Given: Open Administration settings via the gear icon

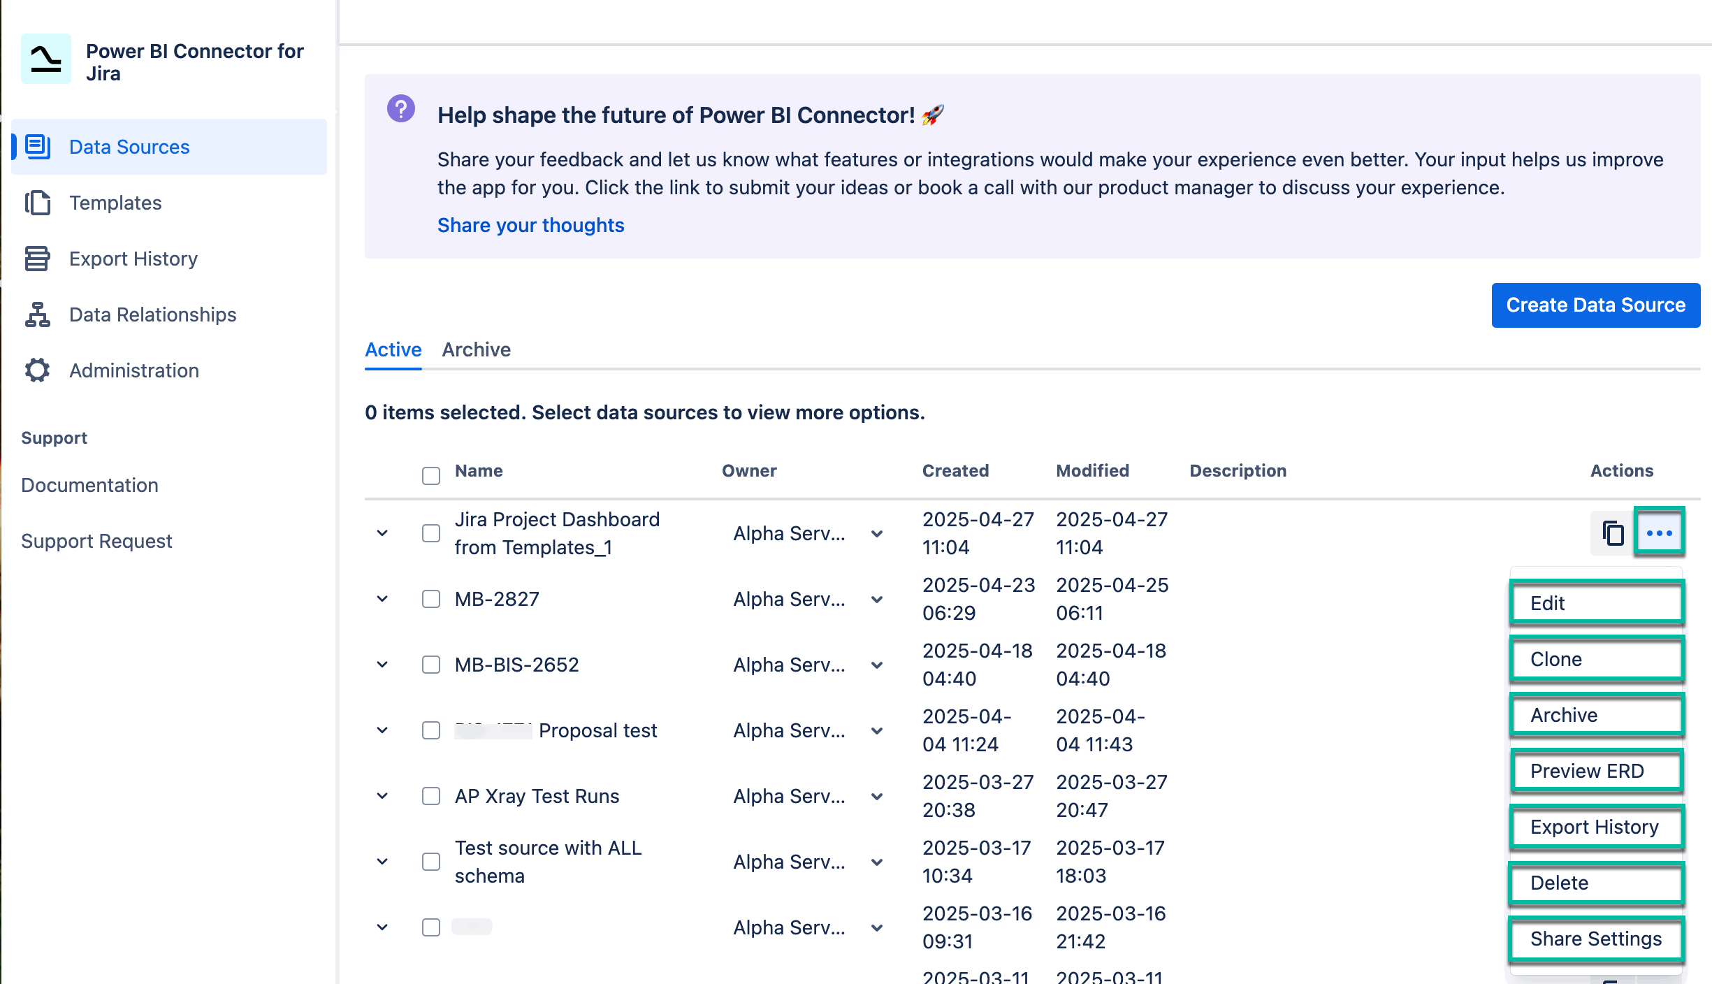Looking at the screenshot, I should point(38,370).
